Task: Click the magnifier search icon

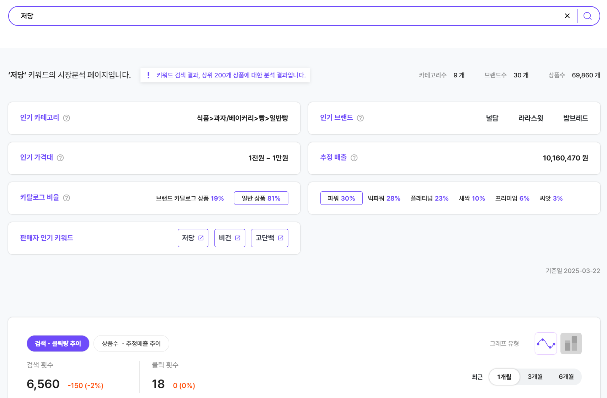Action: 587,16
